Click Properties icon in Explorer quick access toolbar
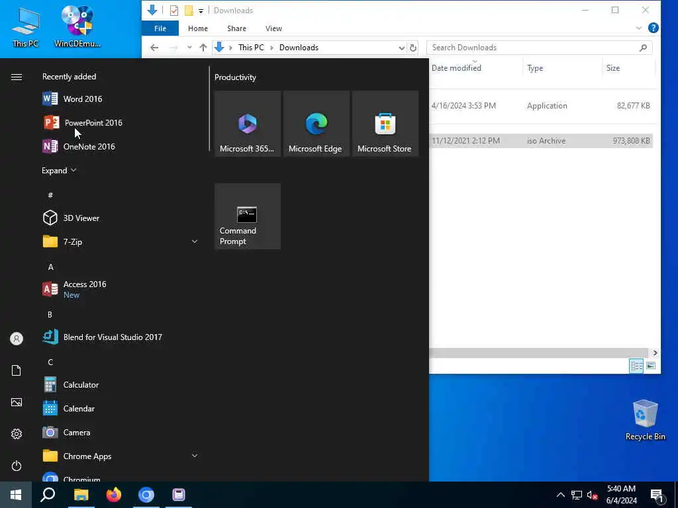 tap(174, 11)
